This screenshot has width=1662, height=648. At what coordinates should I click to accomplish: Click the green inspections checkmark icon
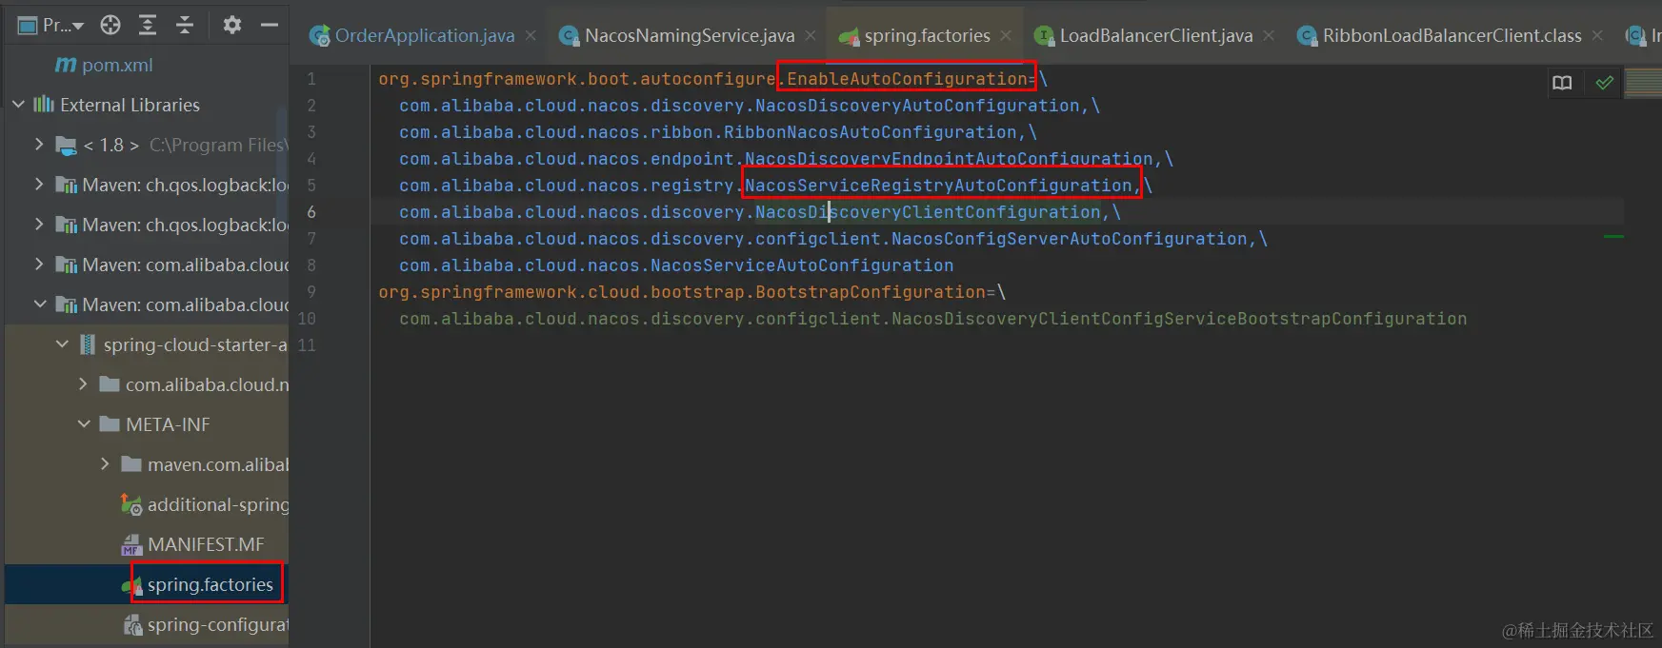pos(1605,83)
